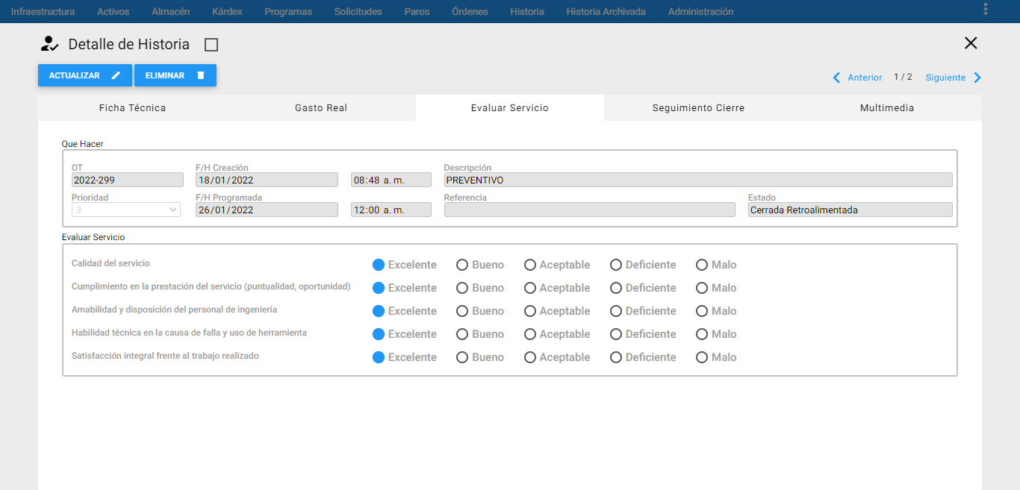This screenshot has width=1020, height=490.
Task: Select Aceptable for Habilidad técnica
Action: click(530, 334)
